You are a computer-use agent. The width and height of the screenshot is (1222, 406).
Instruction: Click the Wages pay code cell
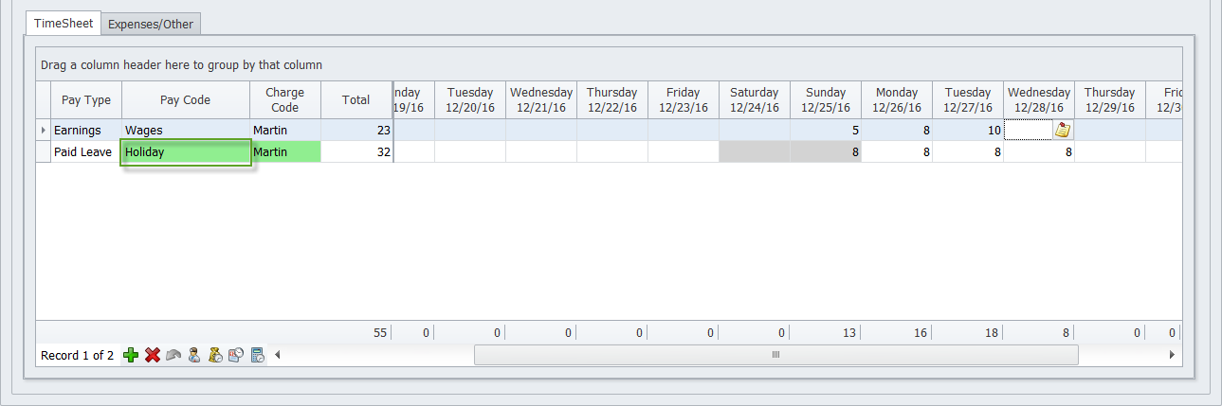tap(186, 130)
